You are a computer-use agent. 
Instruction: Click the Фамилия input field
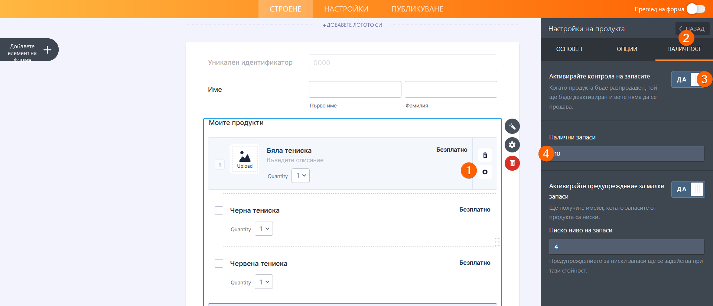[x=451, y=89]
